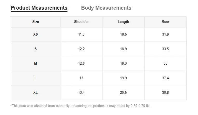
Task: Open the Body Measurements tab
Action: (x=106, y=8)
